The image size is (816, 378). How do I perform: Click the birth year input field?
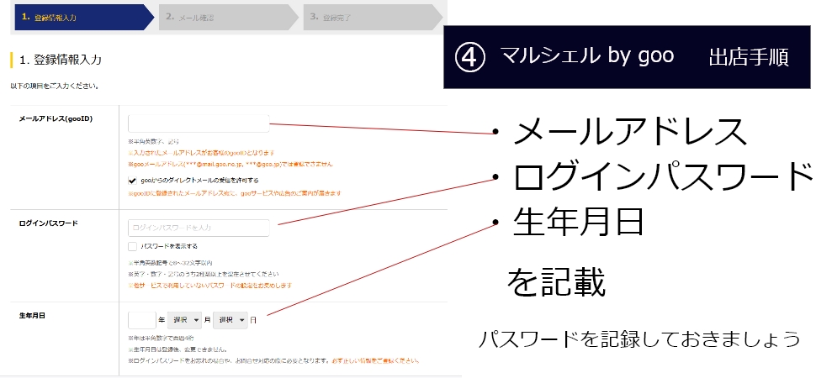point(141,320)
